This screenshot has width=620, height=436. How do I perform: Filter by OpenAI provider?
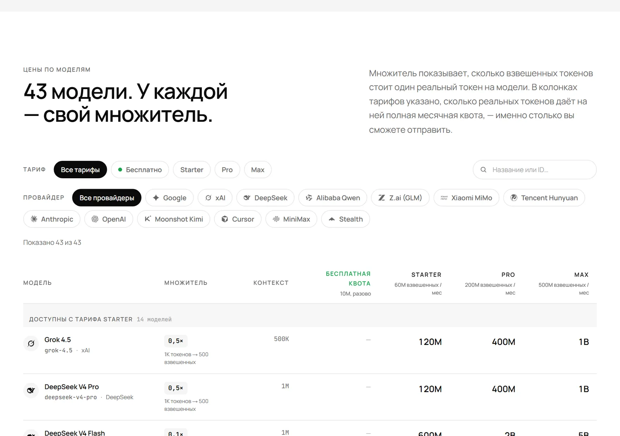[x=109, y=219]
